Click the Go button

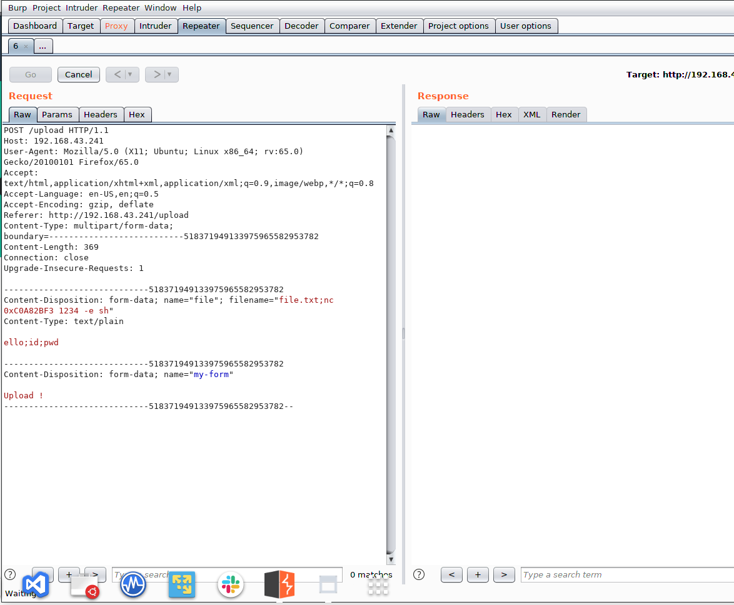point(31,74)
